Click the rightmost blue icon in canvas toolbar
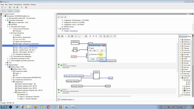The height and width of the screenshot is (109, 194). click(115, 36)
